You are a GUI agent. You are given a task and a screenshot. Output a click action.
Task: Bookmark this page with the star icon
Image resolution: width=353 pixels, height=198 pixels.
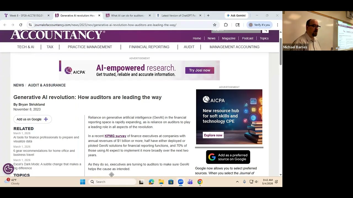(x=215, y=25)
